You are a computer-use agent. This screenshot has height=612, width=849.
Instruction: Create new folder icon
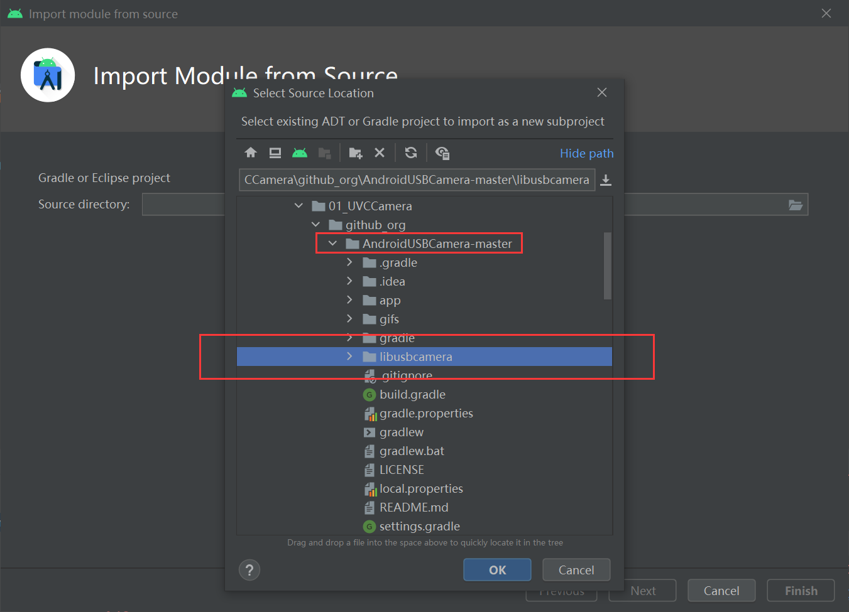click(x=356, y=153)
